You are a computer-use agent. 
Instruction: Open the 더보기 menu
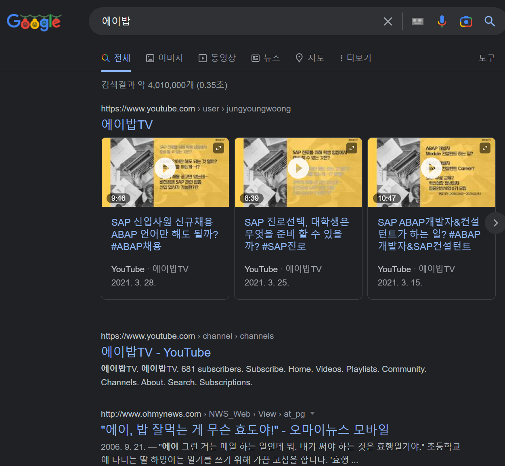tap(355, 58)
